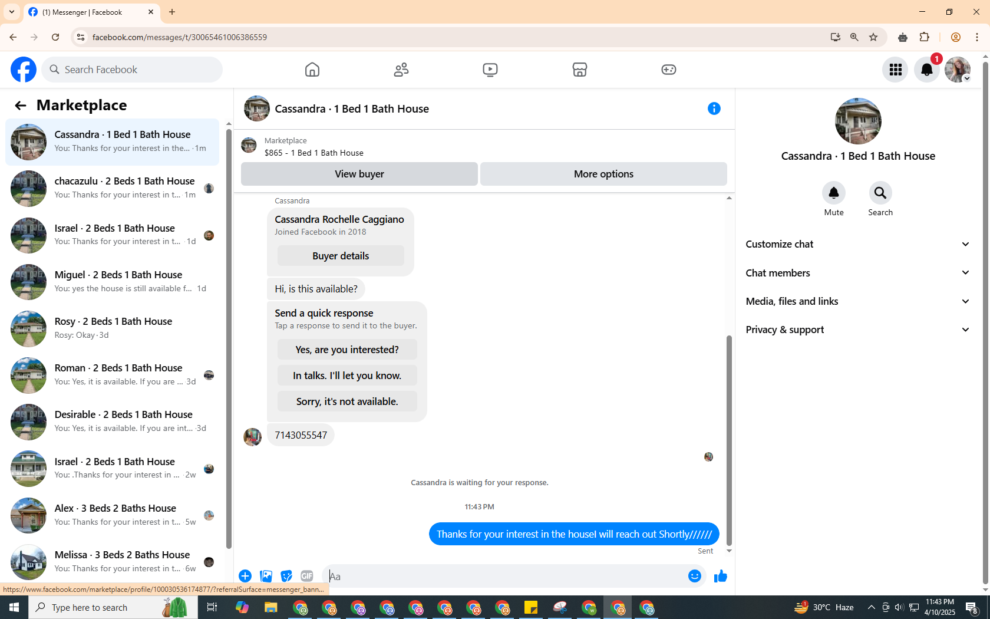Click Cassandra listing thumbnail in right panel
Image resolution: width=990 pixels, height=619 pixels.
click(858, 121)
